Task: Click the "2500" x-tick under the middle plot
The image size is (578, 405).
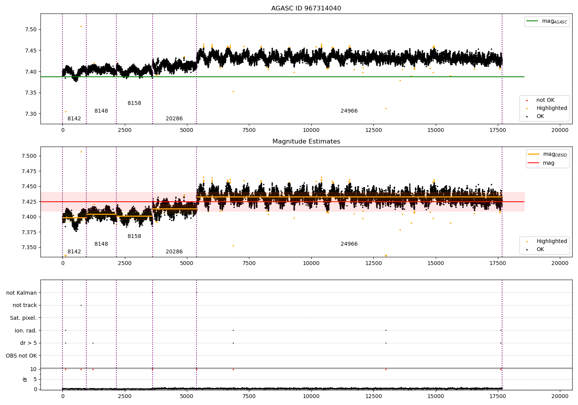Action: pos(125,263)
